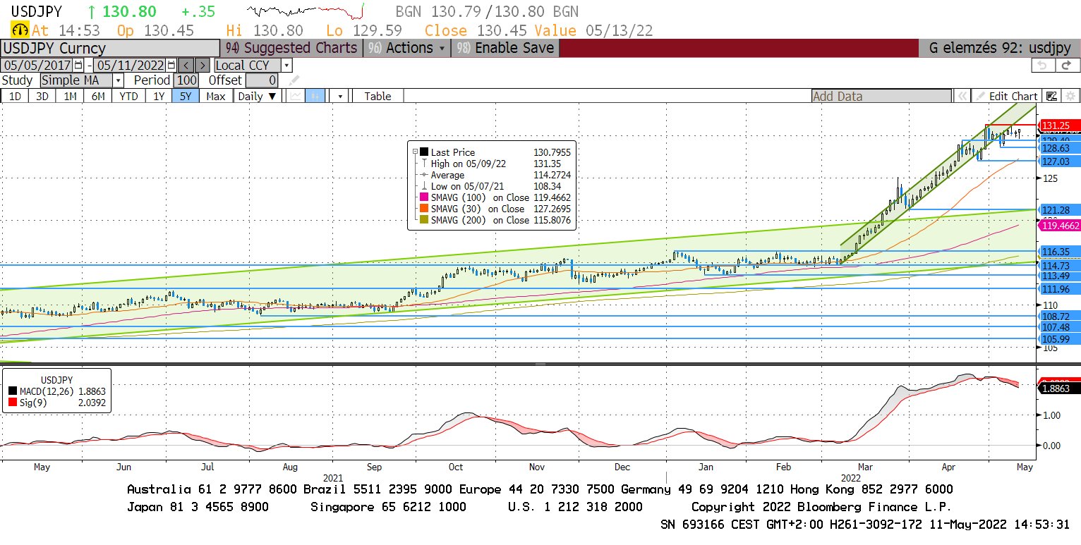1081x545 pixels.
Task: Click SMAVG (100) magenta legend swatch
Action: coord(423,197)
